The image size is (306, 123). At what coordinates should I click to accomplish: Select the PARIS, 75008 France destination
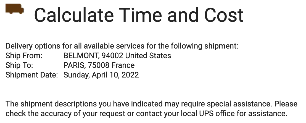(99, 65)
